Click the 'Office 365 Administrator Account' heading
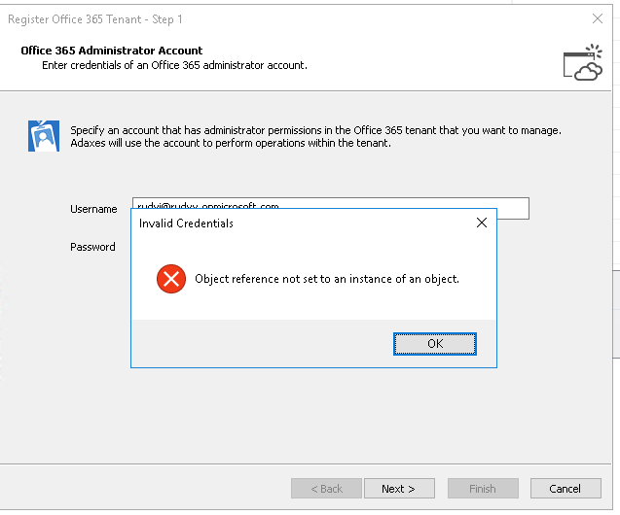 point(112,51)
